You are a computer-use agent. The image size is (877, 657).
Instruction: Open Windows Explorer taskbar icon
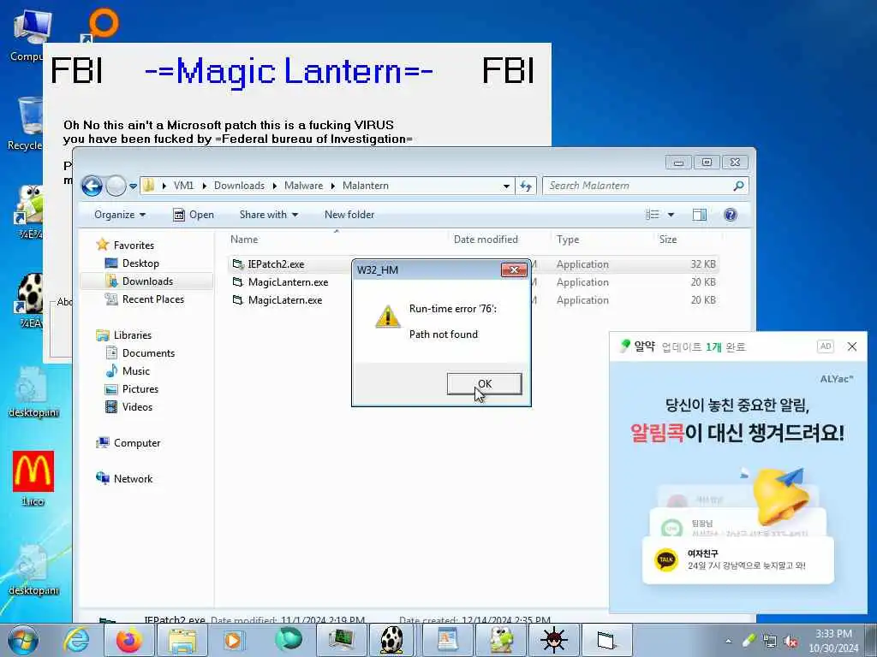pyautogui.click(x=182, y=640)
